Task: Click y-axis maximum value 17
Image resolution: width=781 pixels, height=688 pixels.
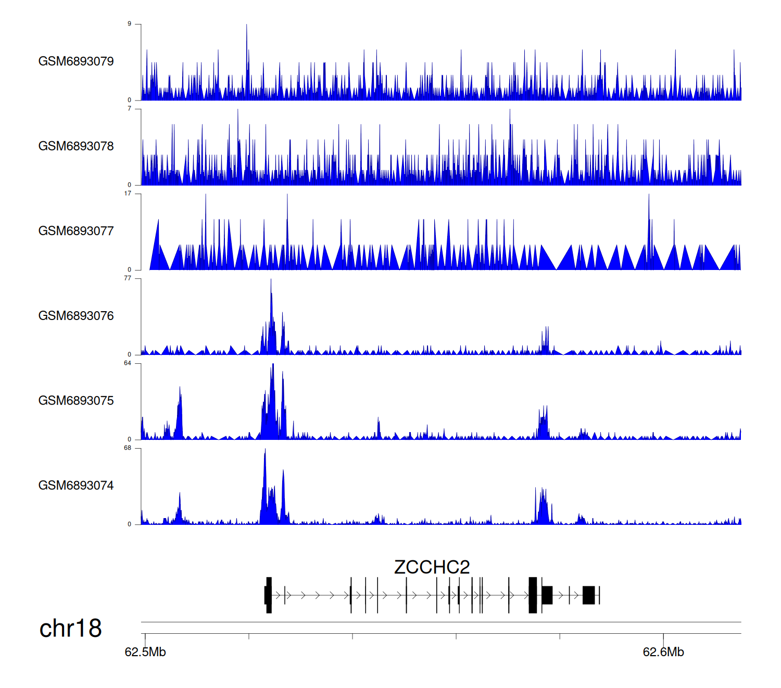Action: coord(128,193)
